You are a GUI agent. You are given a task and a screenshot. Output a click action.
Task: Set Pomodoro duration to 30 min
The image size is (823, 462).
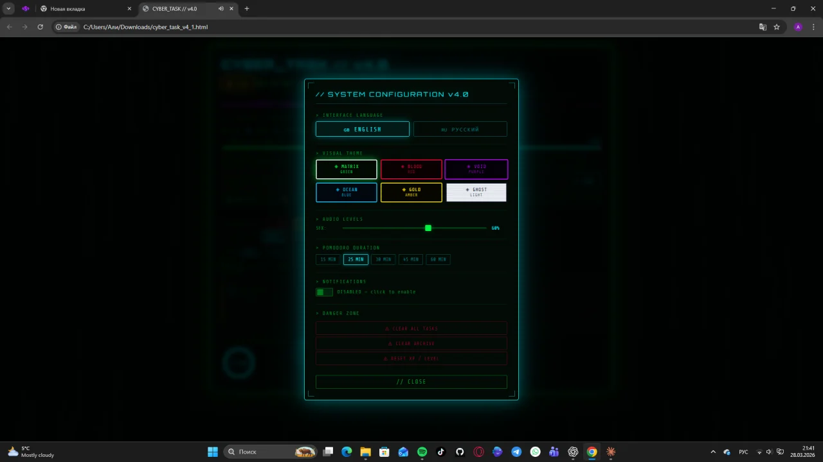(x=383, y=259)
